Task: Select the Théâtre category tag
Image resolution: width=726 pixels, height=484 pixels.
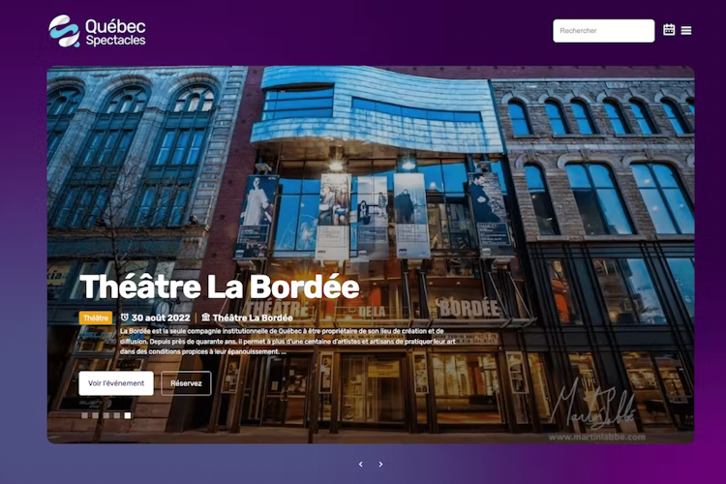Action: click(x=96, y=318)
